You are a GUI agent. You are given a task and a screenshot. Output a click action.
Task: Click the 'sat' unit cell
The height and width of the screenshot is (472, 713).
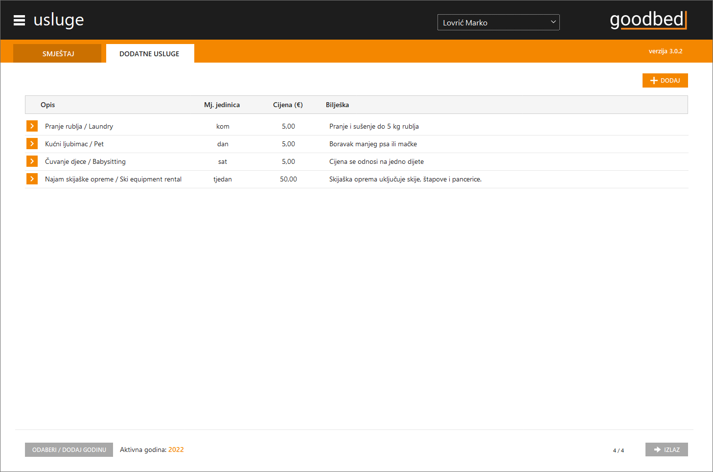(223, 161)
